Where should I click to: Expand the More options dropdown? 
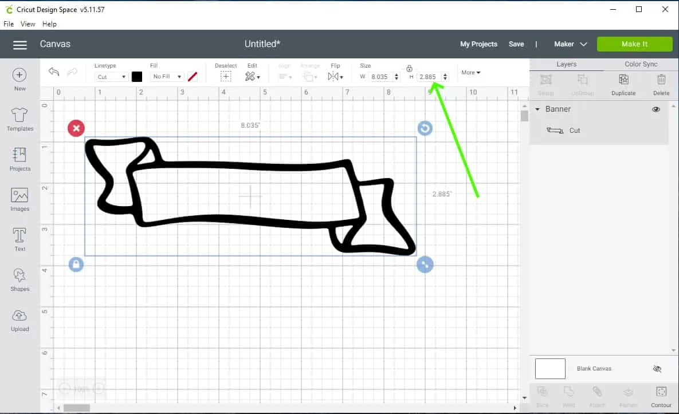470,73
